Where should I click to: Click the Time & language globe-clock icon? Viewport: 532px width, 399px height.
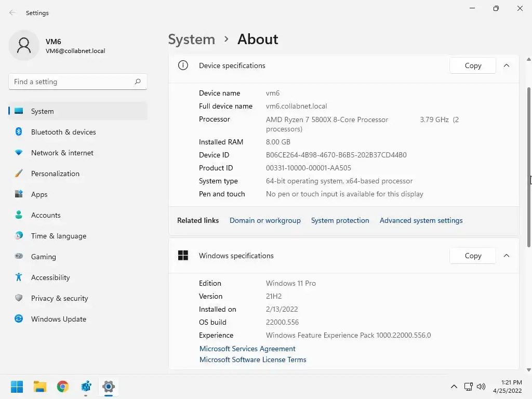tap(19, 235)
